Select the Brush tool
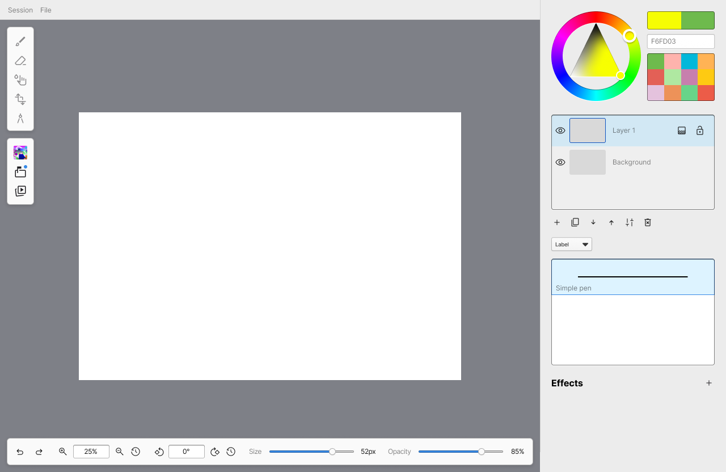The width and height of the screenshot is (726, 472). point(20,41)
